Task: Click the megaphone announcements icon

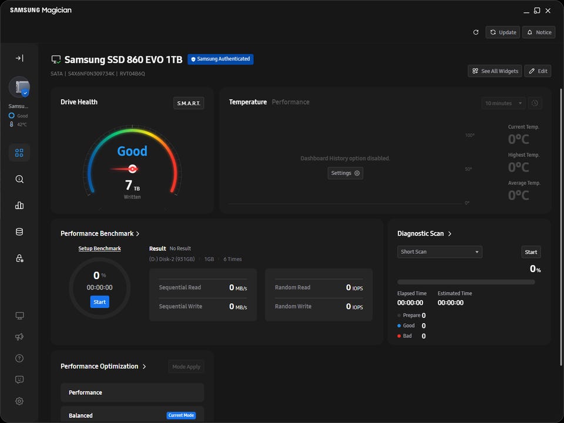Action: click(19, 337)
